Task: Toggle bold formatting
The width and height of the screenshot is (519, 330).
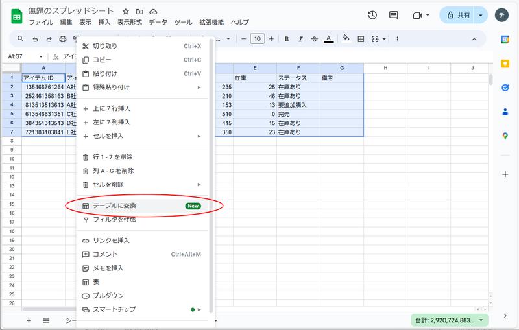Action: point(287,39)
